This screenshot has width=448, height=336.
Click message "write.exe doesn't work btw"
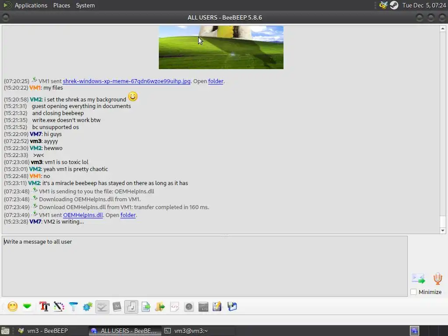[x=66, y=120]
